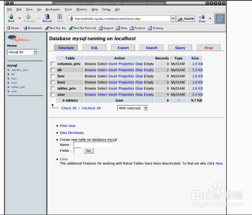Screen dimensions: 252x215
Task: Open the Shop bookmark folder
Action: click(122, 28)
